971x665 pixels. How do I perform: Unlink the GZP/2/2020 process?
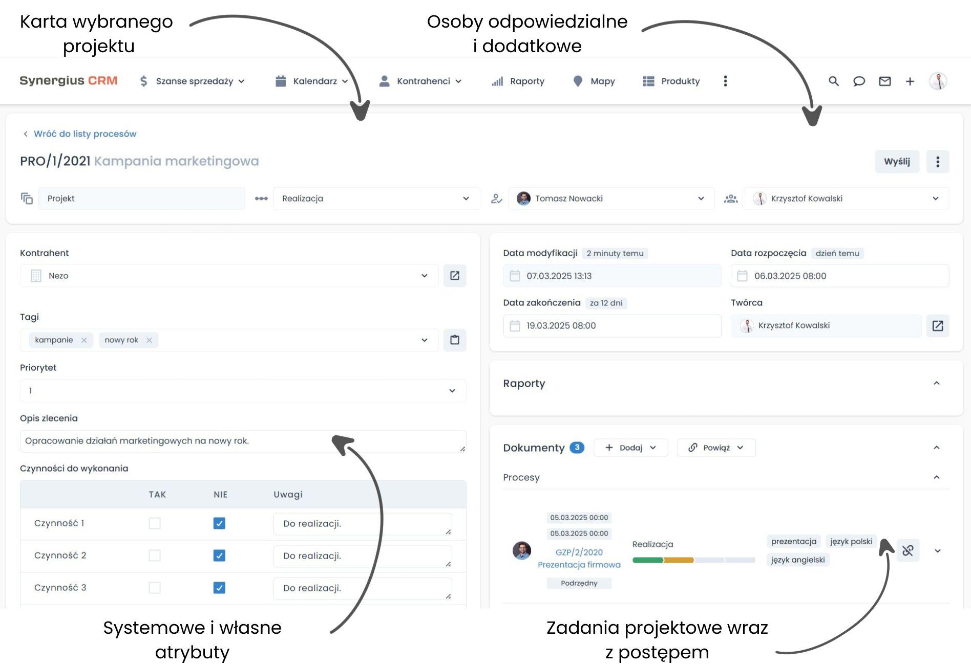tap(907, 551)
